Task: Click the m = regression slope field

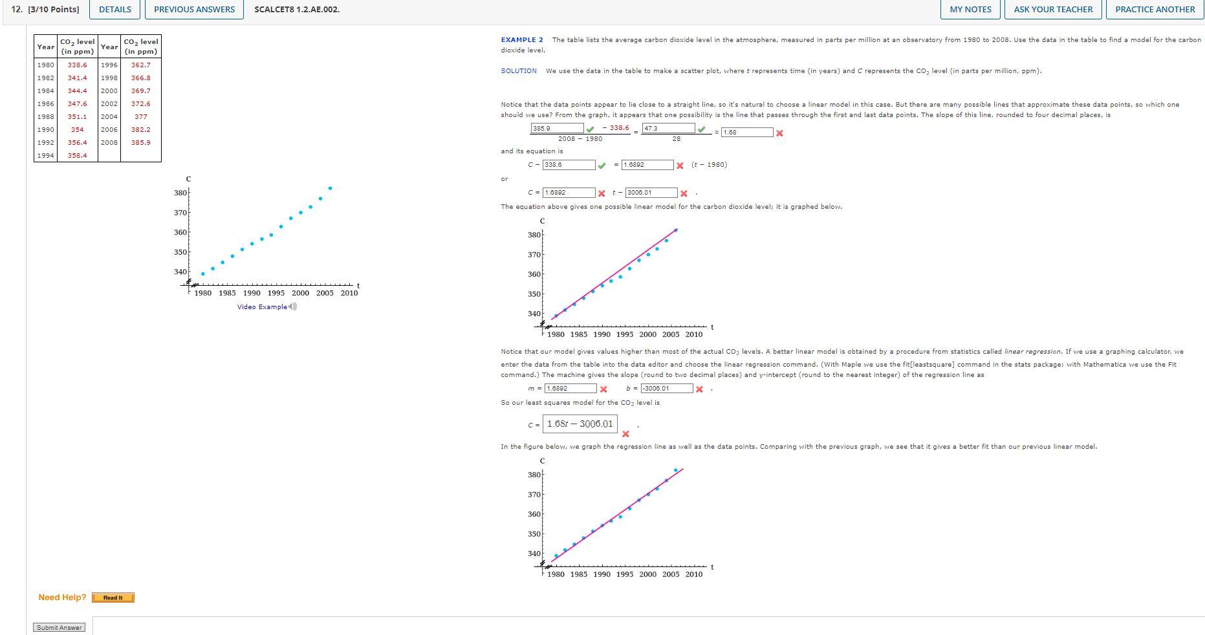Action: click(x=570, y=389)
